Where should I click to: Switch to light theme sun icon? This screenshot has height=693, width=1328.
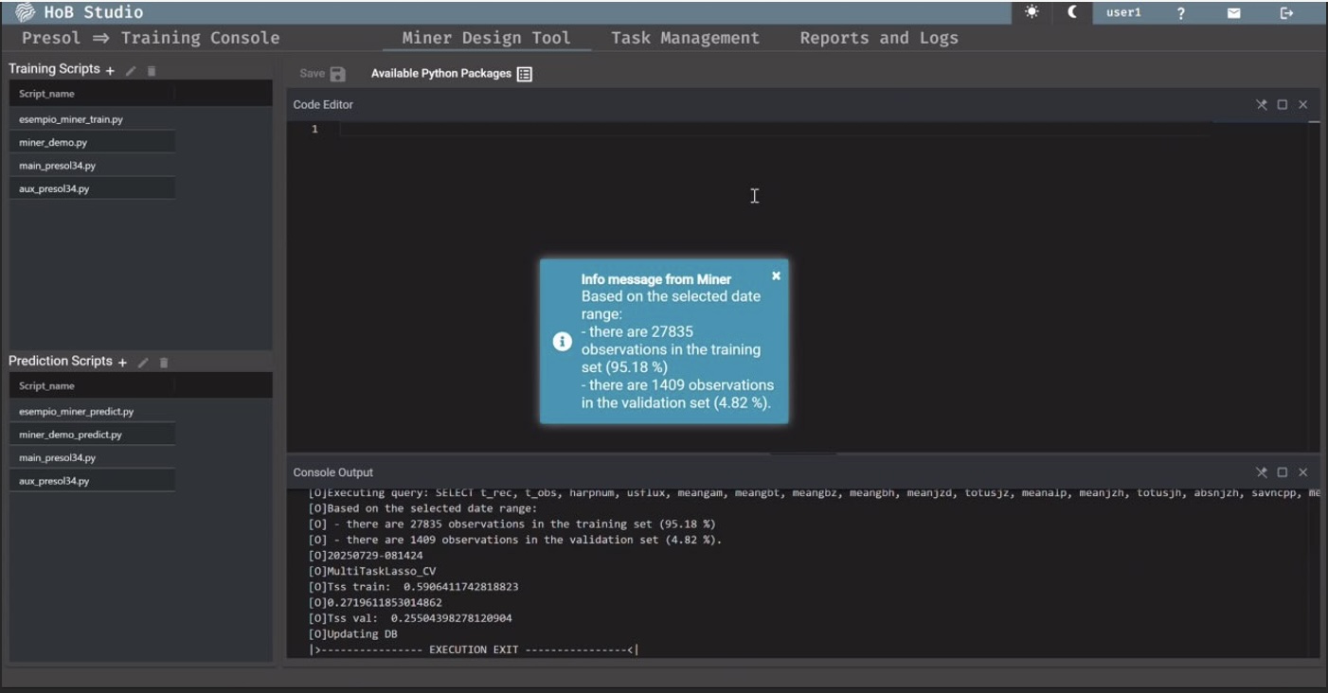(x=1032, y=12)
